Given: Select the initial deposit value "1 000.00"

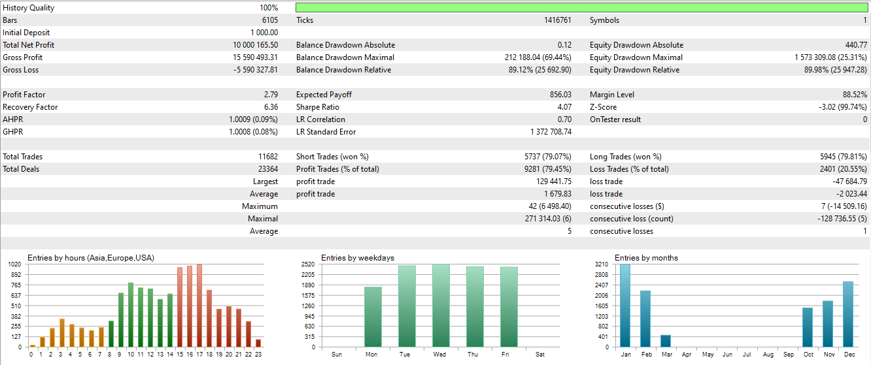Looking at the screenshot, I should coord(264,33).
